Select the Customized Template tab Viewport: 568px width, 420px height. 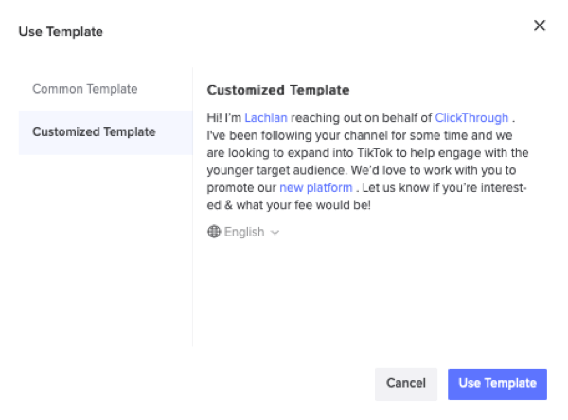point(105,132)
